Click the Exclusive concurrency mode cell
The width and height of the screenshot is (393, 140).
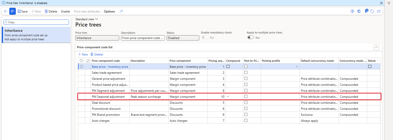[319, 115]
